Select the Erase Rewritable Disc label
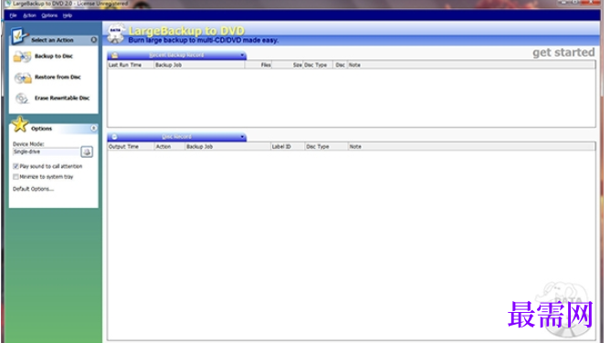Viewport: 610px width, 343px height. [62, 99]
